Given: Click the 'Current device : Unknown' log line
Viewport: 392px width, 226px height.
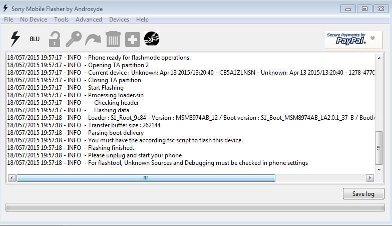Looking at the screenshot, I should coord(191,73).
